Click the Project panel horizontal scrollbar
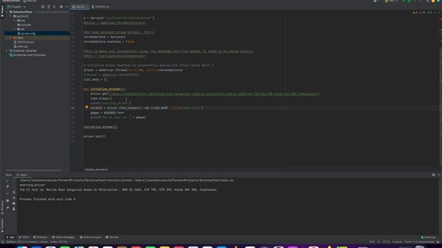 (x=34, y=170)
